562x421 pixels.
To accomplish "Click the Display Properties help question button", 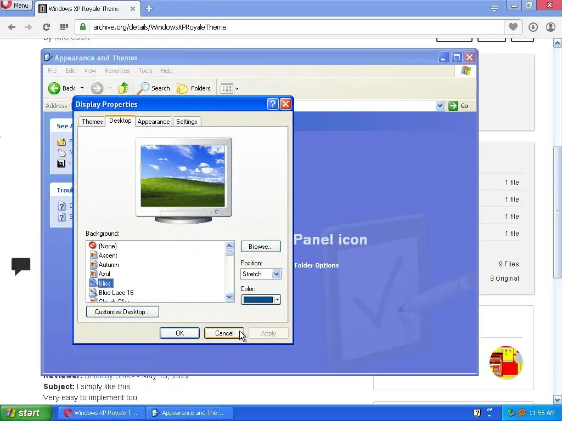I will (273, 104).
